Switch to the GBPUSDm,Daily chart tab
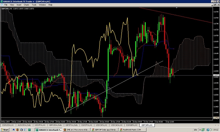The height and width of the screenshot is (132, 220). 55,125
